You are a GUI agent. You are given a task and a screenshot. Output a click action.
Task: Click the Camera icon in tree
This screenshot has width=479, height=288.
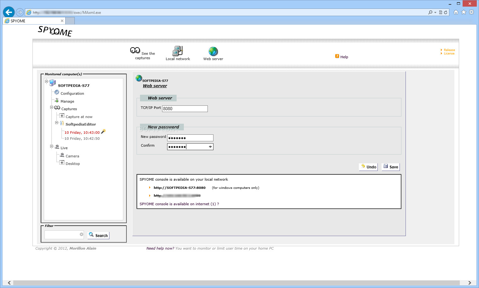tap(62, 155)
